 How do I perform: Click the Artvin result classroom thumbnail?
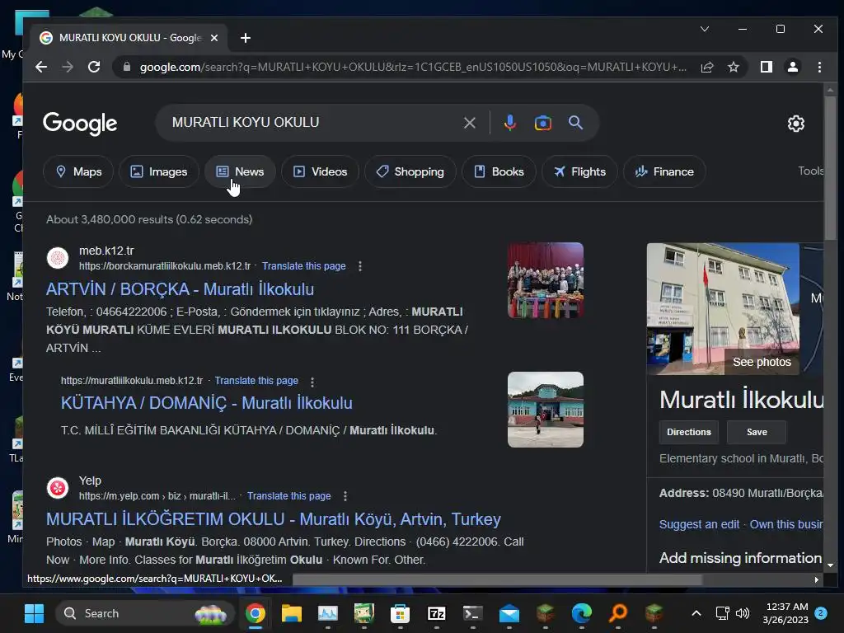tap(546, 280)
